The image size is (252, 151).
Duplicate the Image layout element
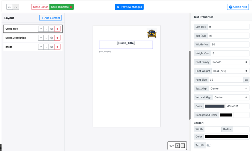(52, 47)
